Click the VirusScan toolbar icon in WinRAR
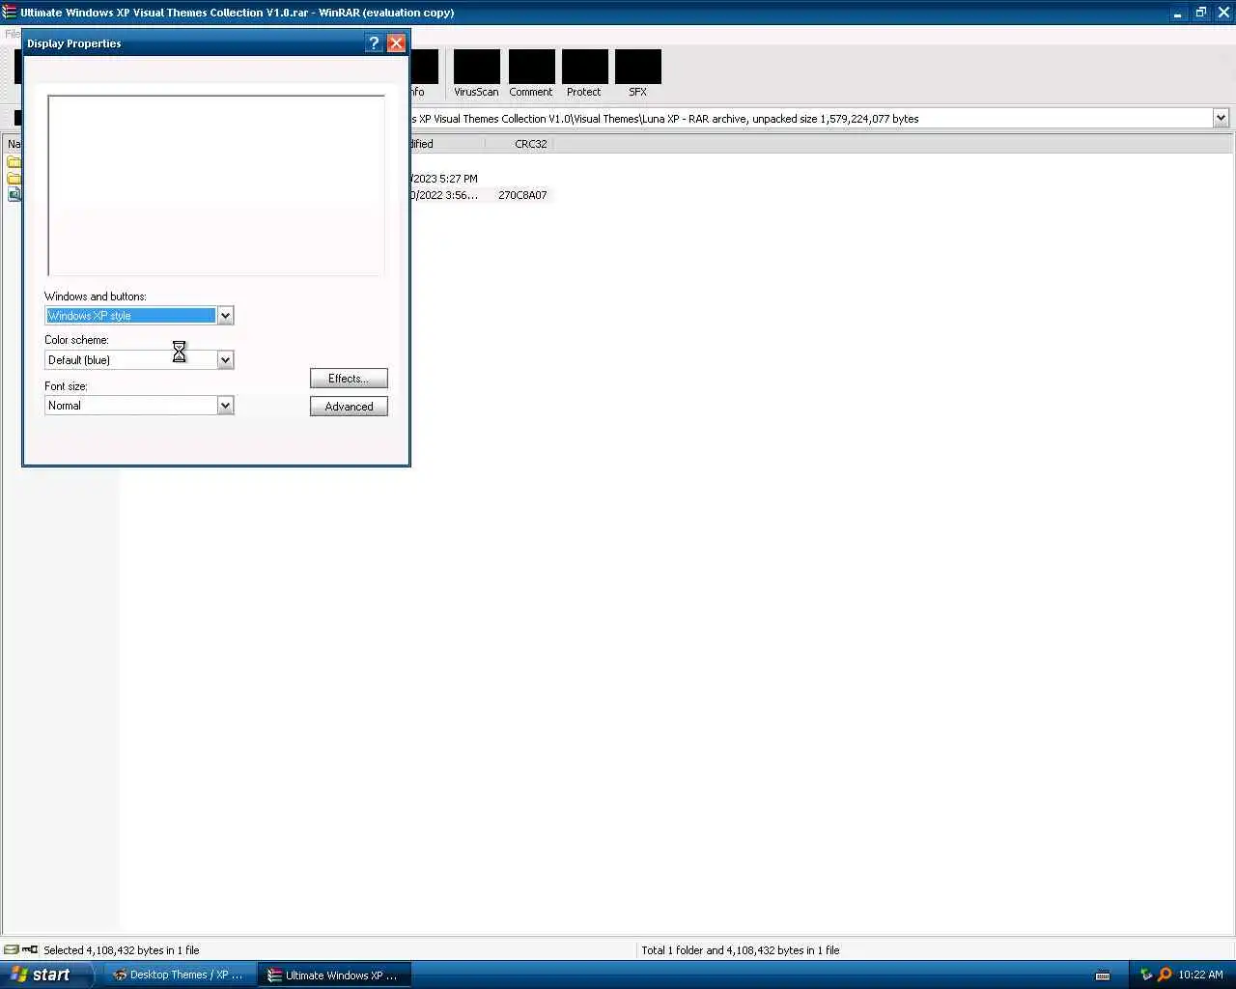Image resolution: width=1236 pixels, height=989 pixels. pos(477,73)
